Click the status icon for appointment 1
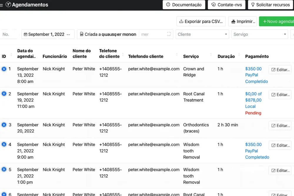Image resolution: width=294 pixels, height=196 pixels. pyautogui.click(x=4, y=69)
